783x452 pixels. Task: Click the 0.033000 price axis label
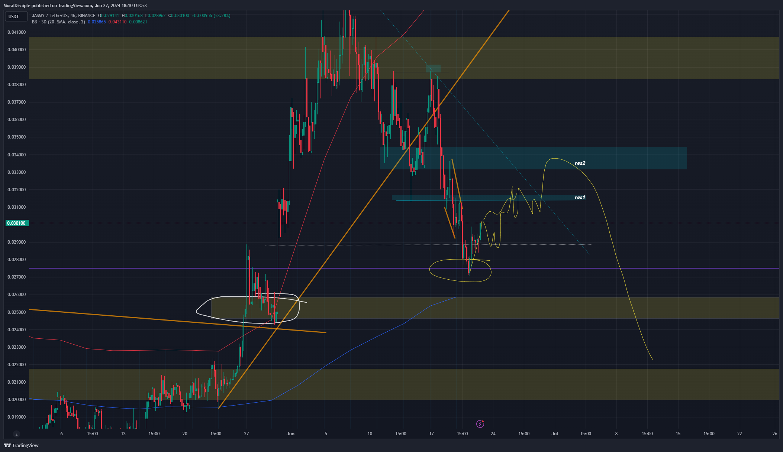pos(17,172)
